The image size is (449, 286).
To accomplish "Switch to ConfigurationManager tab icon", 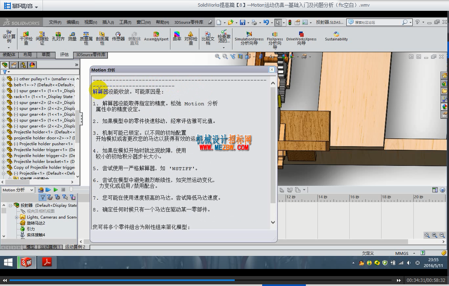I will [23, 65].
